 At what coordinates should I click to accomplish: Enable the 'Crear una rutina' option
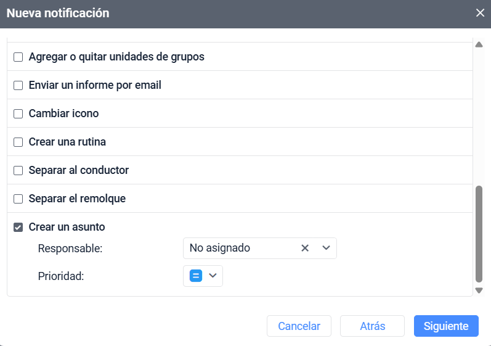pos(18,142)
